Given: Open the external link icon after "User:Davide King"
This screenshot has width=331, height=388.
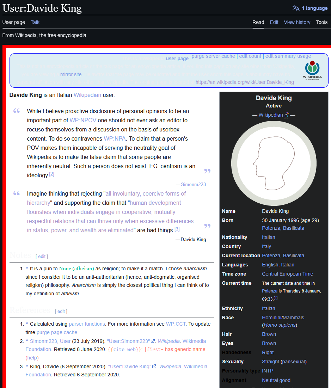Looking at the screenshot, I should [154, 367].
